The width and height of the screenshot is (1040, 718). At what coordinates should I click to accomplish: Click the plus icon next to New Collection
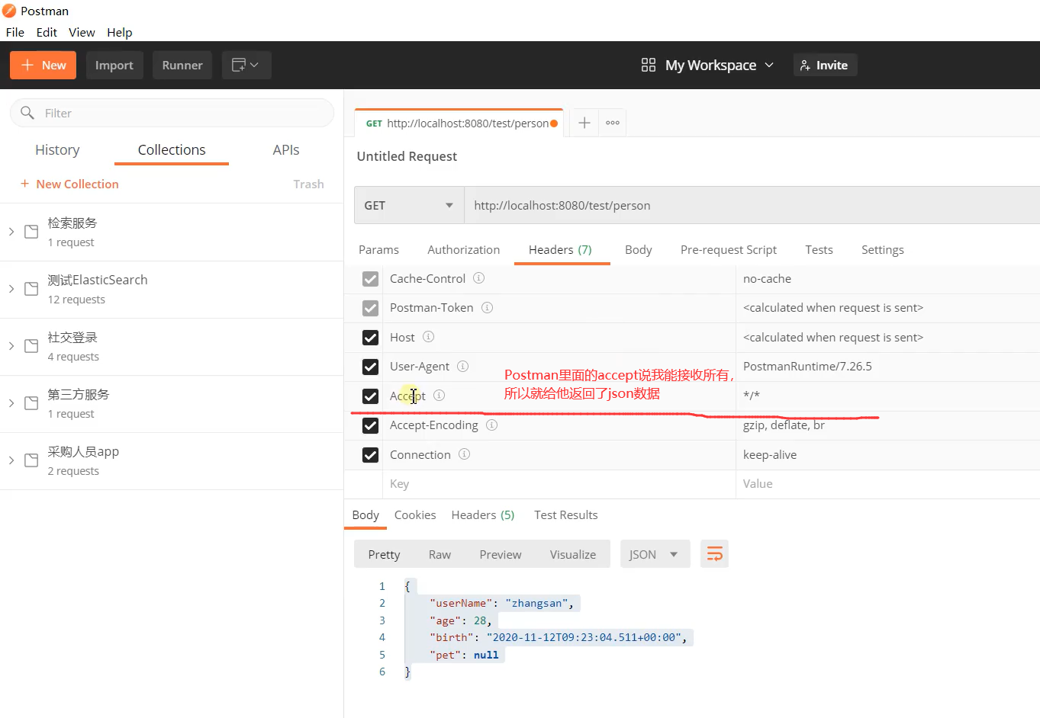coord(24,184)
